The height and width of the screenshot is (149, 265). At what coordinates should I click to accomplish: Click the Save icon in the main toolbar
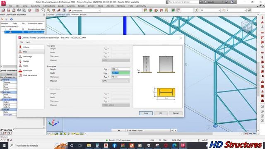point(8,10)
